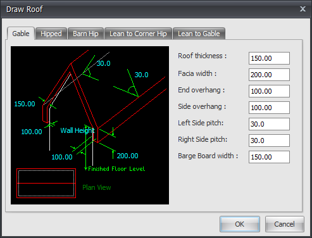Click the 'Finished Floor Level' diagram text
Image resolution: width=312 pixels, height=238 pixels.
[x=116, y=169]
